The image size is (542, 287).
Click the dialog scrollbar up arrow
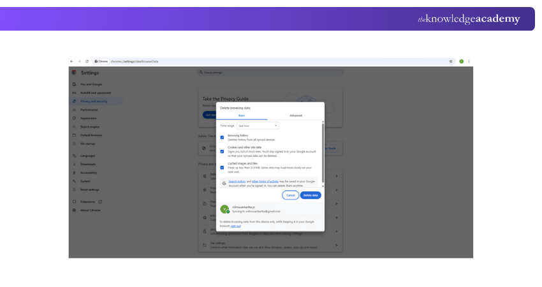[x=323, y=122]
